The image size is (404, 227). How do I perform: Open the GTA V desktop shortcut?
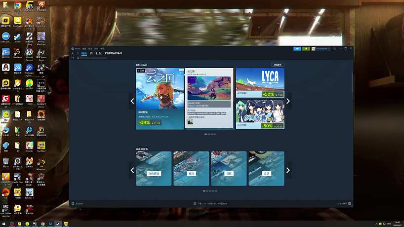pos(5,180)
